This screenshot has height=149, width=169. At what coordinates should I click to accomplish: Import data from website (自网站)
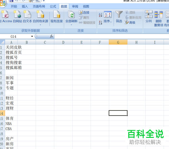(18, 16)
